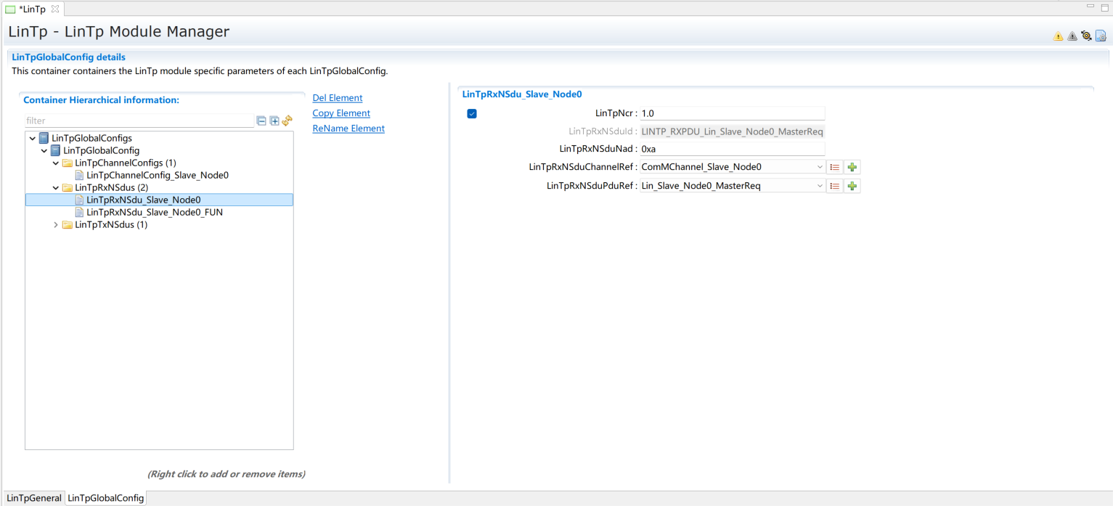Open the LinTpRxNSduChannelRef dropdown
The image size is (1113, 506).
point(820,167)
